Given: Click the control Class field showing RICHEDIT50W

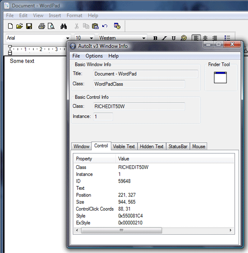Looking at the screenshot, I should [139, 107].
